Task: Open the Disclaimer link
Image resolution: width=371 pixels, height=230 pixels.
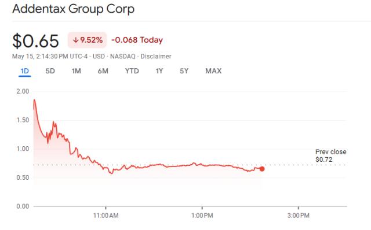Action: [x=156, y=57]
